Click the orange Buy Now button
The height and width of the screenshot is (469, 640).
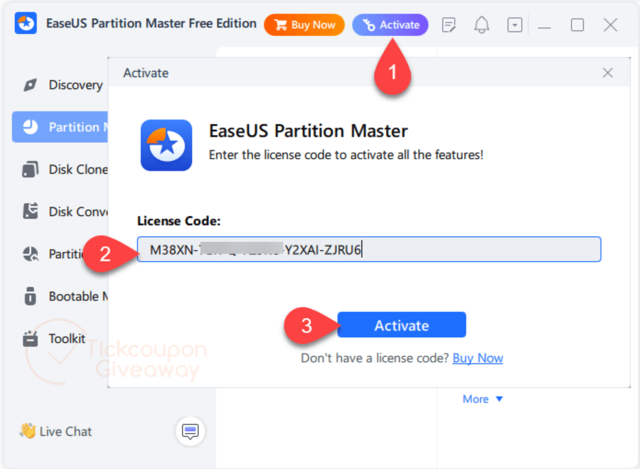pos(304,25)
